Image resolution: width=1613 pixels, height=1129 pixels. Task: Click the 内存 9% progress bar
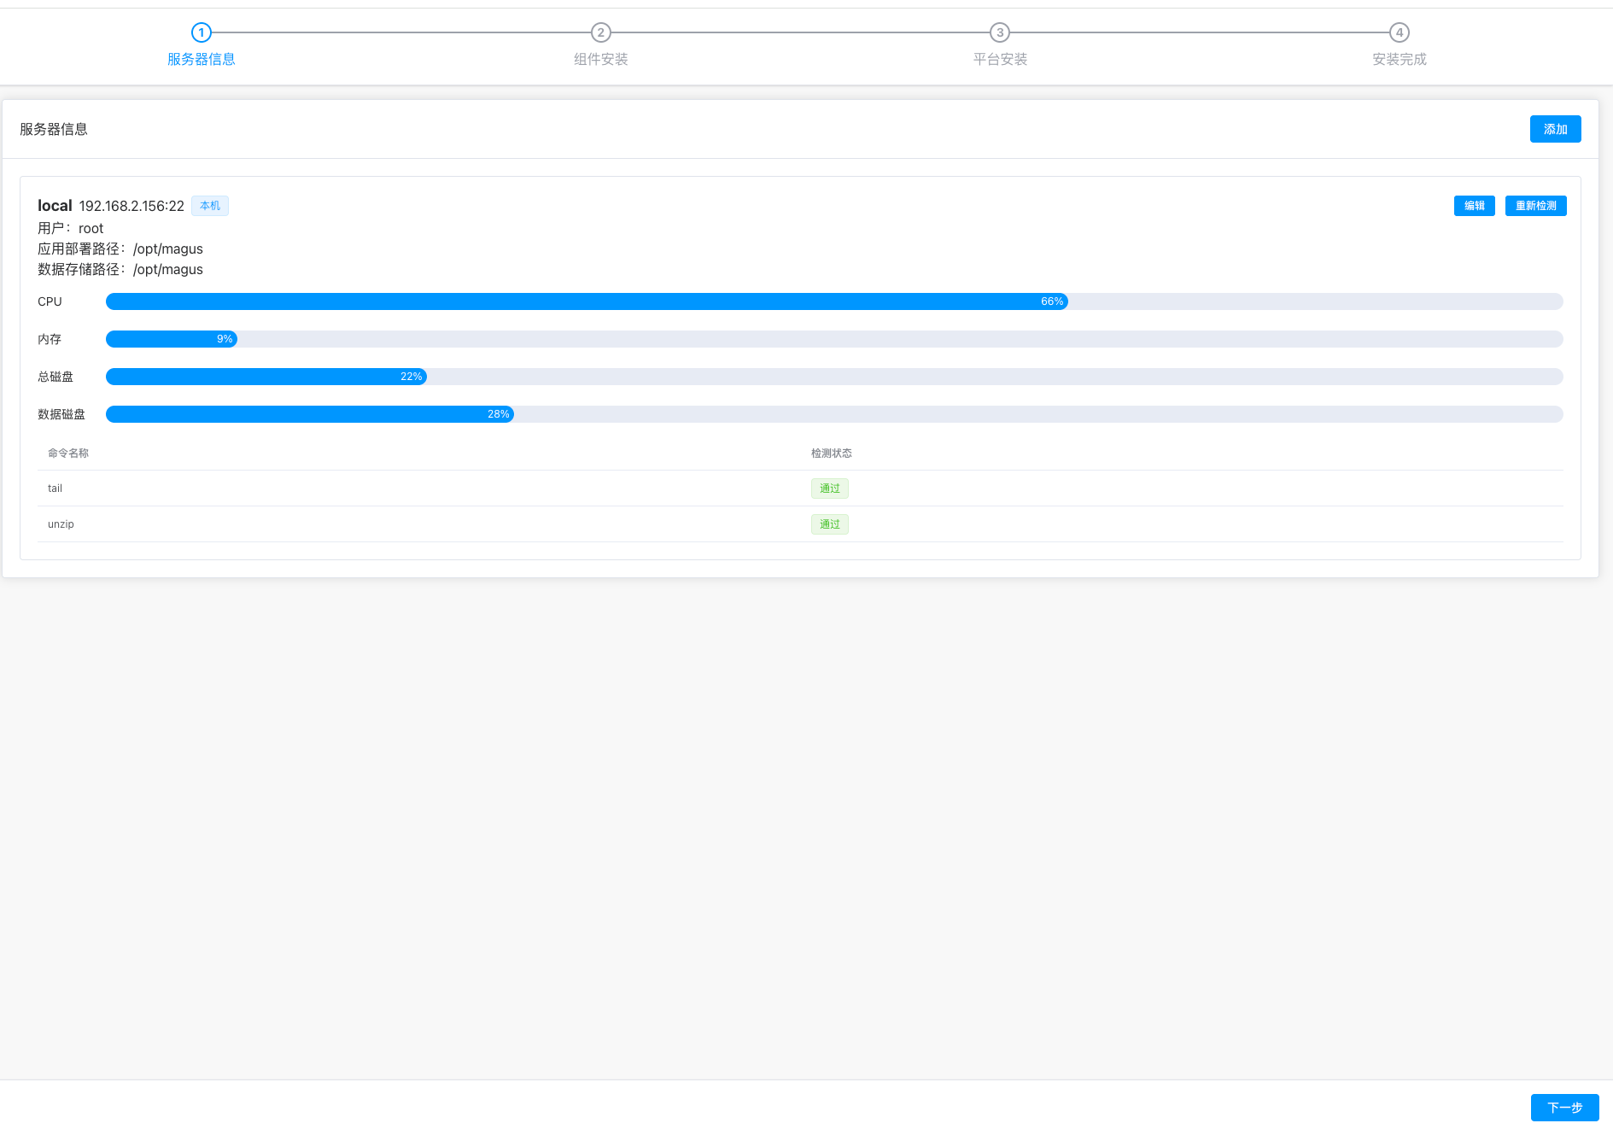click(x=833, y=339)
